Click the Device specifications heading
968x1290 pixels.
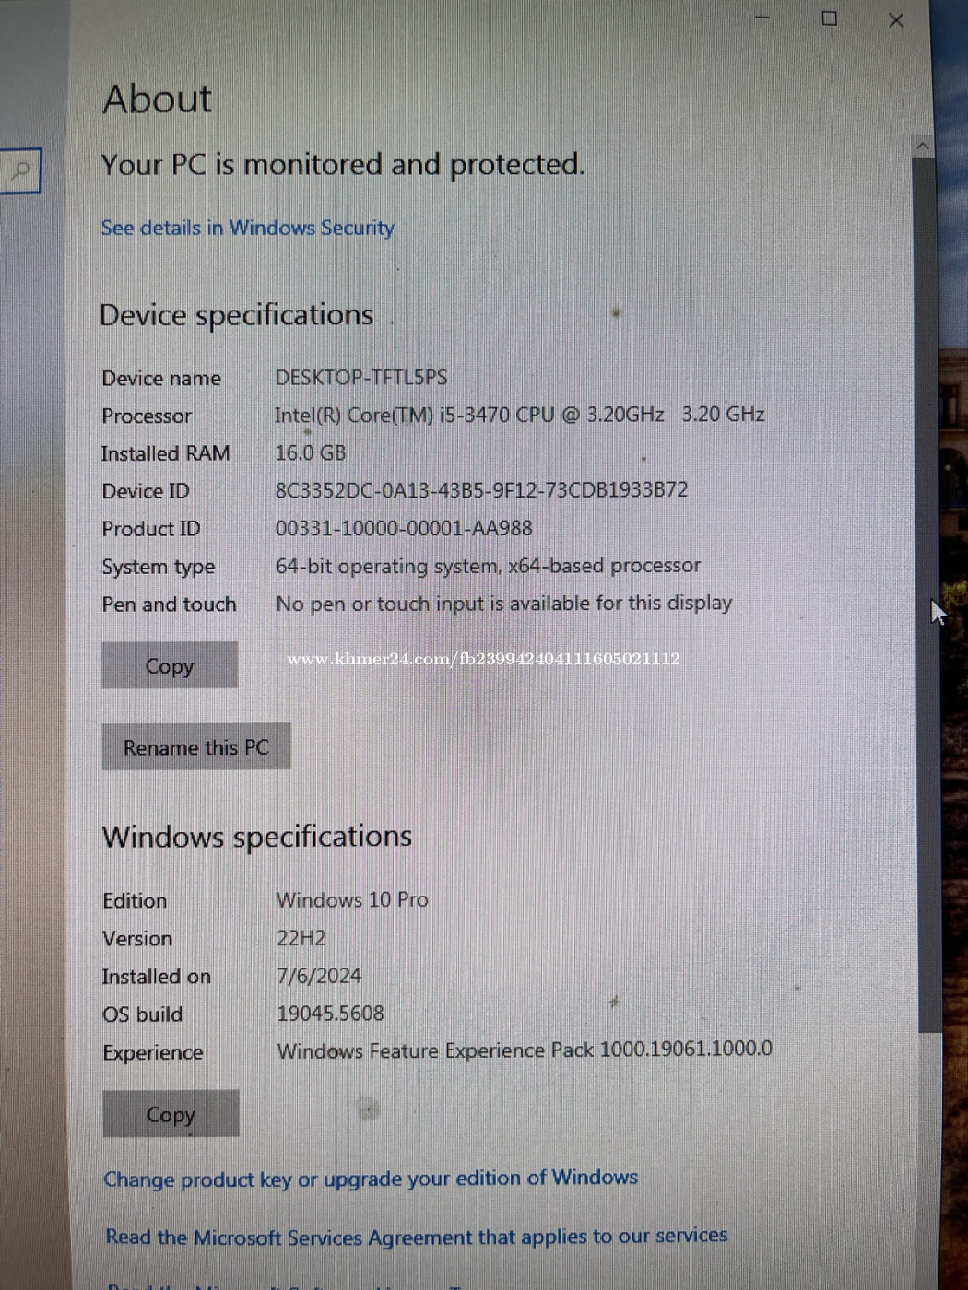point(237,315)
